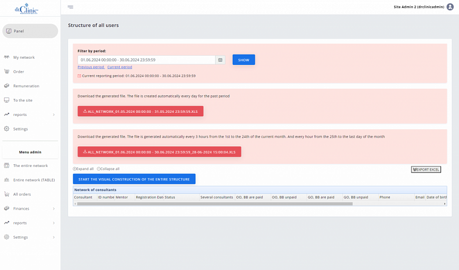Open My network from sidebar

pyautogui.click(x=24, y=57)
